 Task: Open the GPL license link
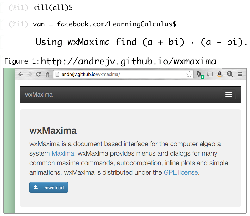(x=181, y=172)
